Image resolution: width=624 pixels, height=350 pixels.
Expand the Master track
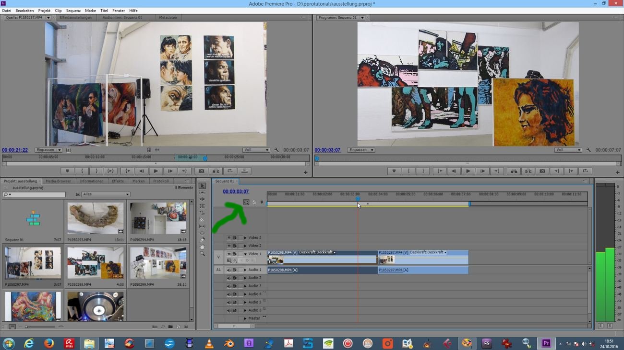point(245,318)
